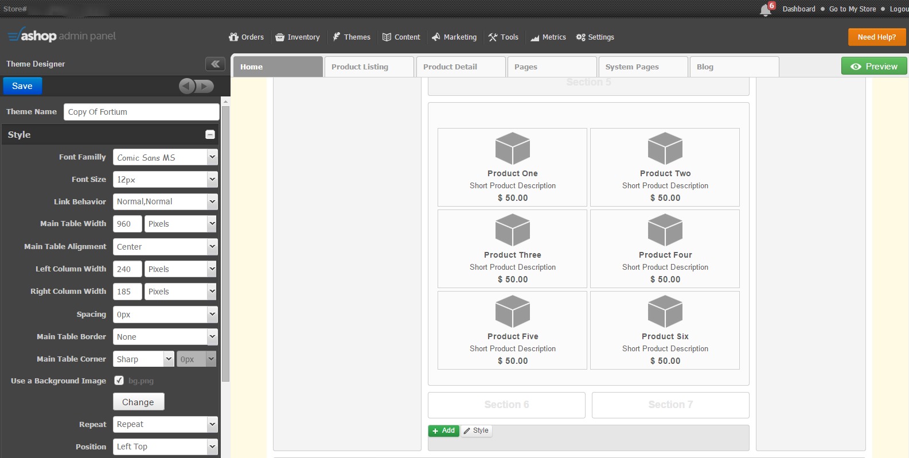This screenshot has width=909, height=458.
Task: Save the theme
Action: pos(22,86)
